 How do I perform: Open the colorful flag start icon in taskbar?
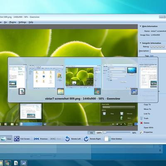[x=8, y=163]
